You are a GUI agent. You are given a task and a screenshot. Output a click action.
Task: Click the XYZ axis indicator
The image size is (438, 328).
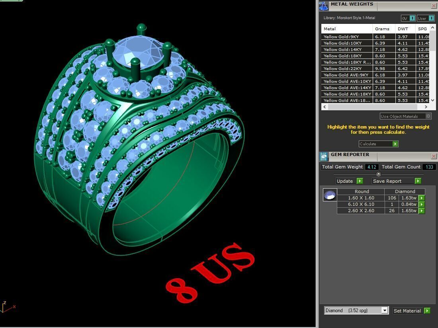click(x=8, y=307)
